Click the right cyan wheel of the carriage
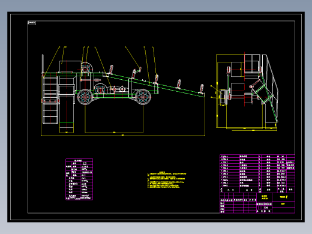The width and height of the screenshot is (312, 234). tap(143, 97)
